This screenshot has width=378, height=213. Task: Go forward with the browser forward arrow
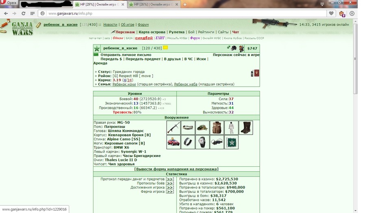(15, 13)
